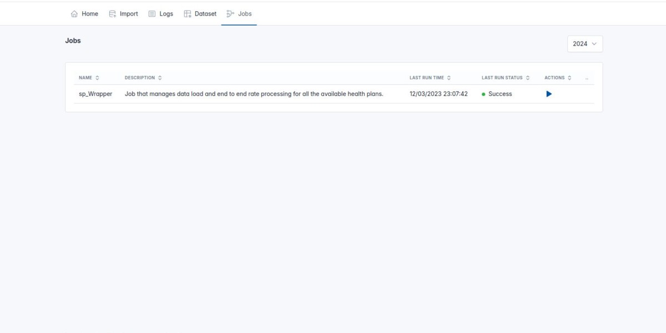Run the sp_Wrapper job with play button
The width and height of the screenshot is (666, 333).
(x=549, y=94)
